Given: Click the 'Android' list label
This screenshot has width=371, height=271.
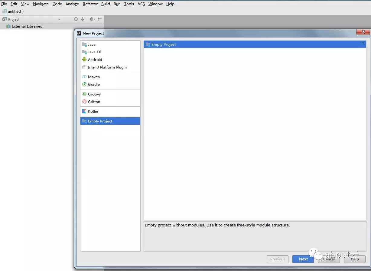Looking at the screenshot, I should (95, 60).
